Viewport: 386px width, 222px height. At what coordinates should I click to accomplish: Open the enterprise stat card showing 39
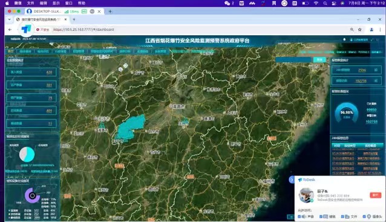tap(31, 98)
